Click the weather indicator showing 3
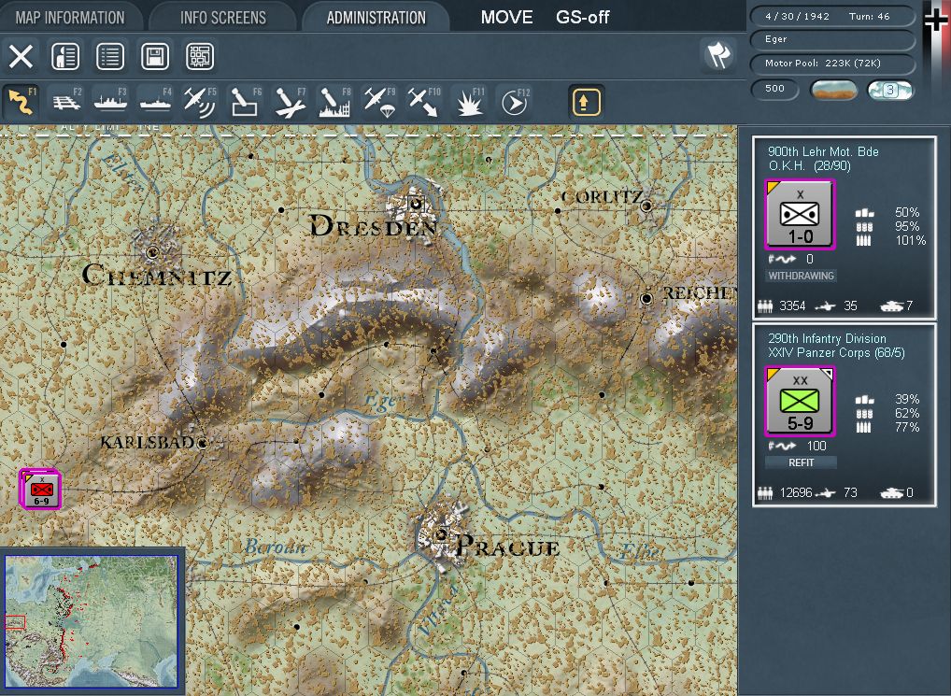 pos(889,91)
